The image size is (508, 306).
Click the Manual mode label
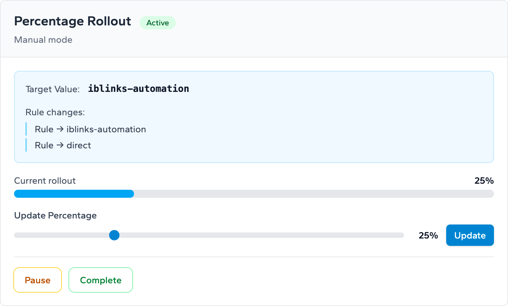(x=43, y=40)
